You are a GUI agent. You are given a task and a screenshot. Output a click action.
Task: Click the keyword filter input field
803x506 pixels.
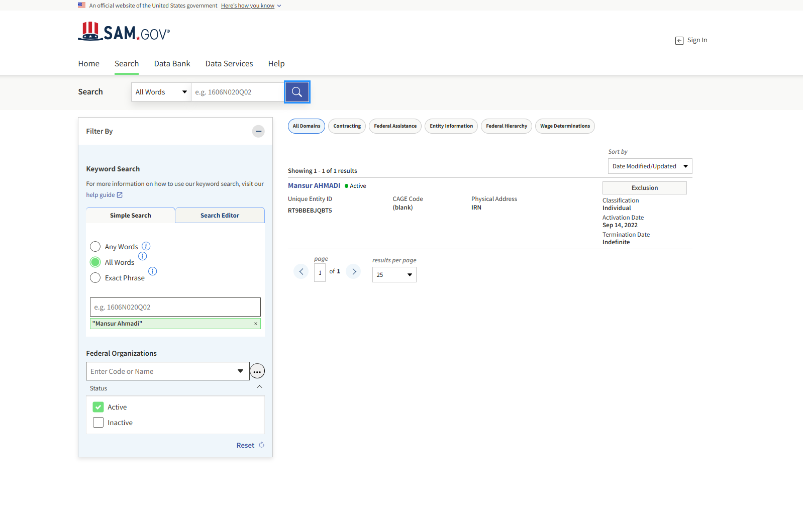pos(175,307)
